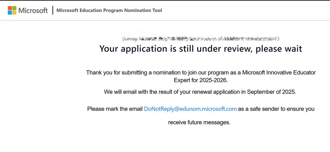Screen dimensions: 330x152
Task: Click the 'Thank you for submitting a nomination' line
Action: coord(201,73)
